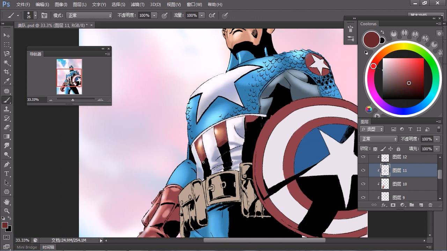Click horizontal canvas scrollbar
The height and width of the screenshot is (251, 447).
click(264, 240)
